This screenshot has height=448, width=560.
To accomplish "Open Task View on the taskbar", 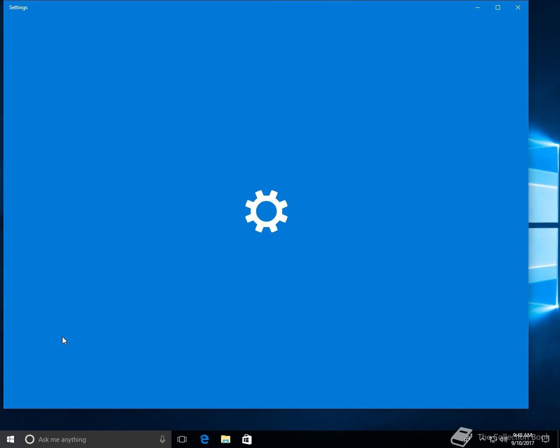I will pyautogui.click(x=182, y=439).
